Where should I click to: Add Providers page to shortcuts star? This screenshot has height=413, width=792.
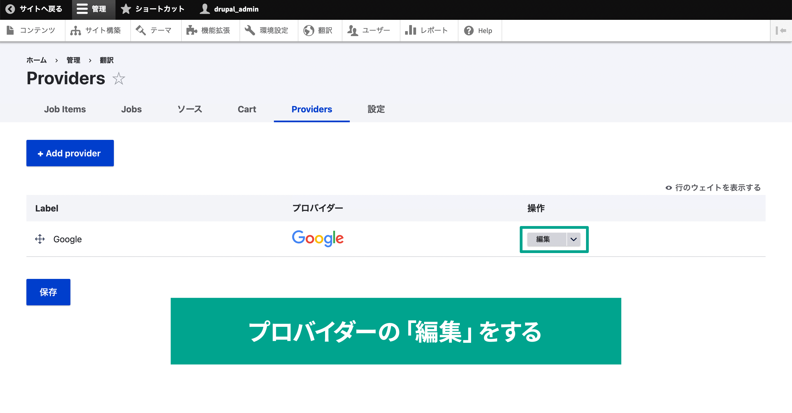click(119, 79)
